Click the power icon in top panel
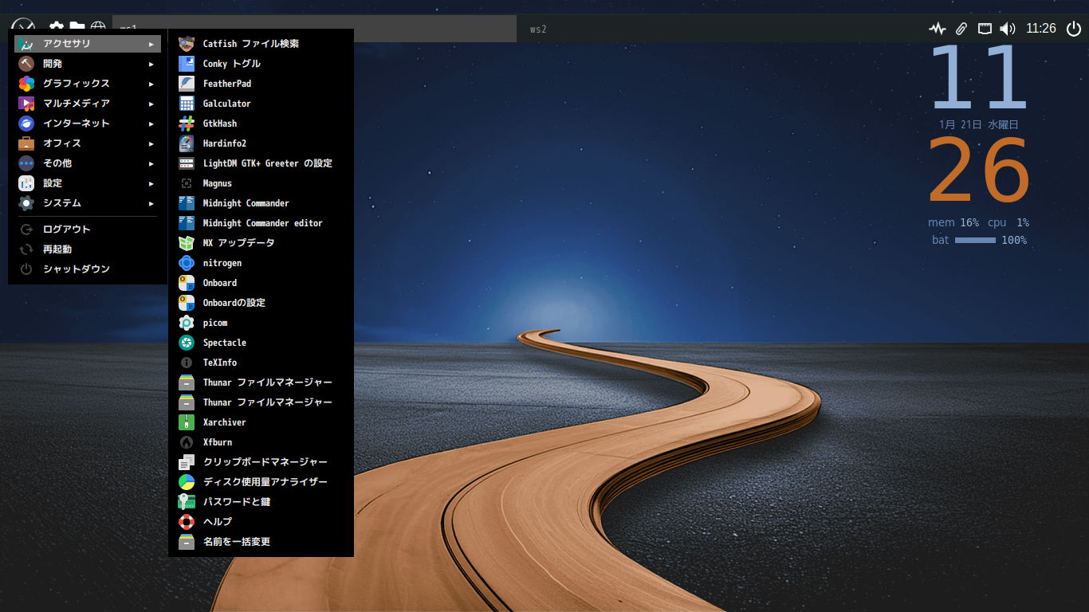 [1073, 29]
